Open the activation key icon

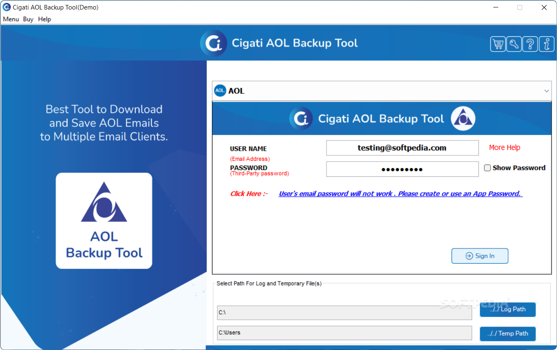pos(514,44)
